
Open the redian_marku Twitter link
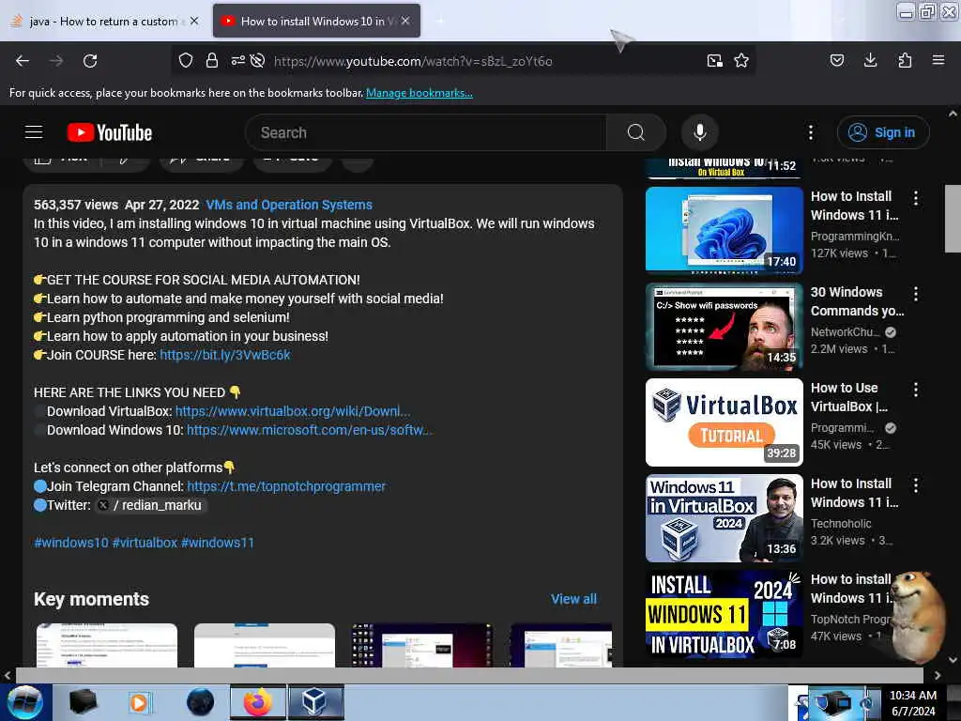pos(151,505)
